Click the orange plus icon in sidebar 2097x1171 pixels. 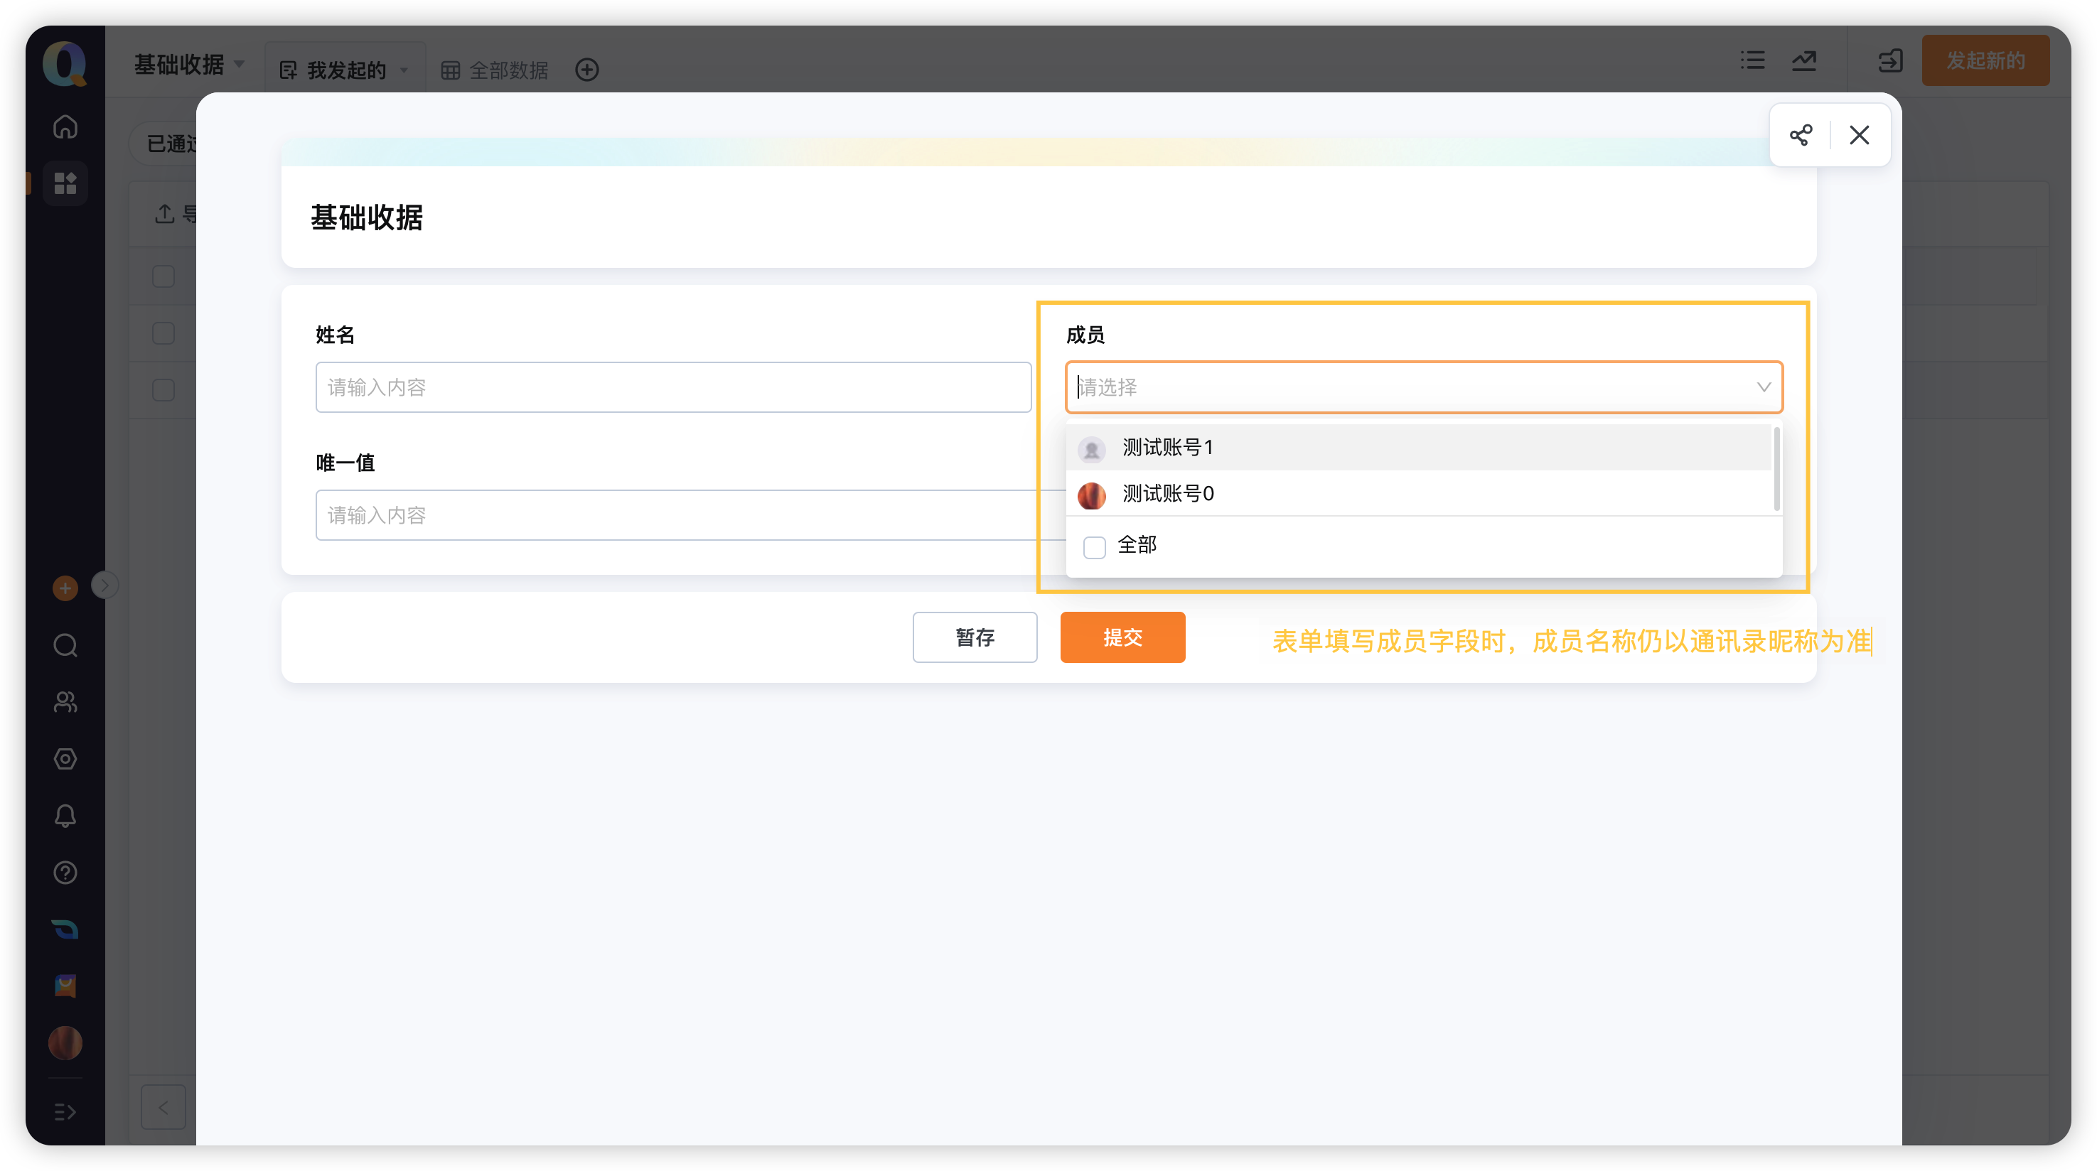click(65, 588)
